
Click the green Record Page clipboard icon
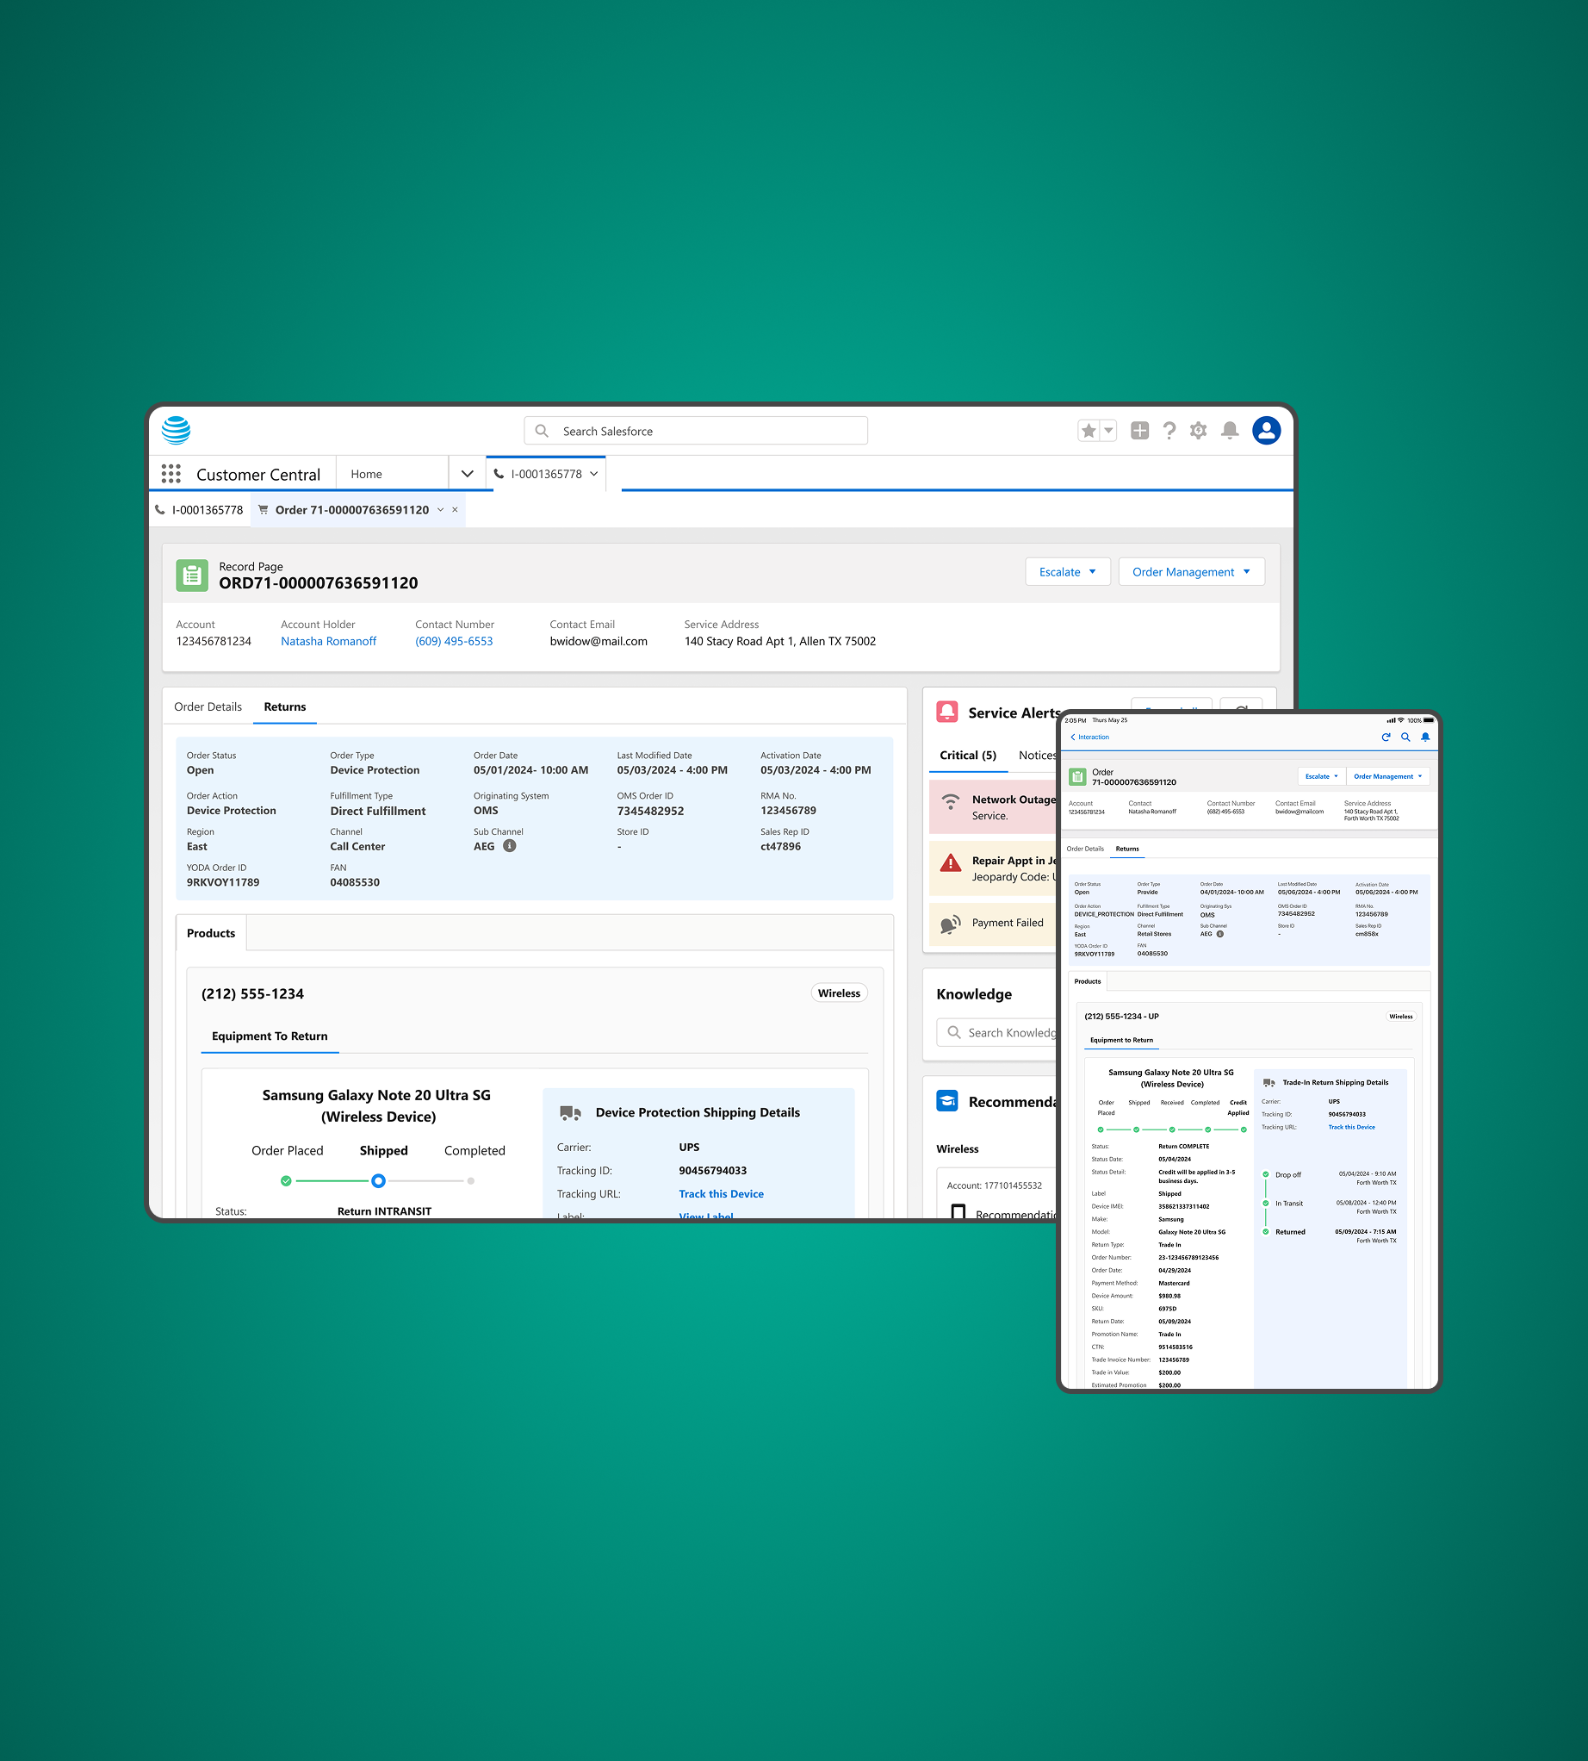[x=192, y=576]
